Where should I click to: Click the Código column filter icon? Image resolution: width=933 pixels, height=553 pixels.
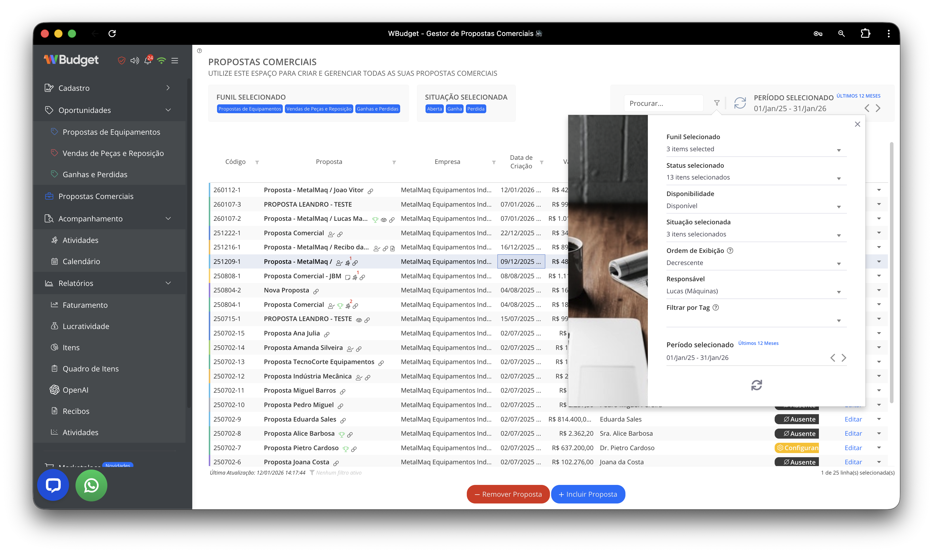(x=257, y=162)
